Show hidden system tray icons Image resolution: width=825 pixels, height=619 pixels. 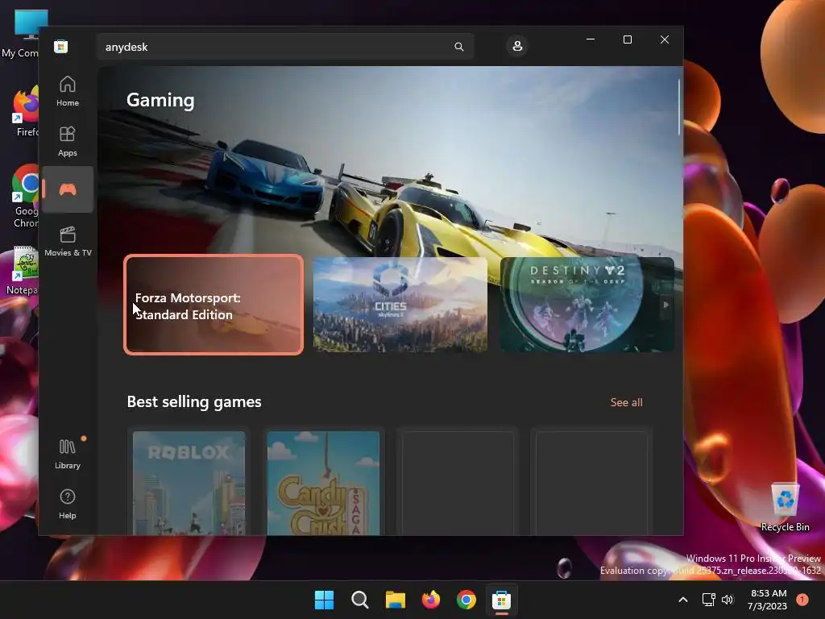point(683,600)
